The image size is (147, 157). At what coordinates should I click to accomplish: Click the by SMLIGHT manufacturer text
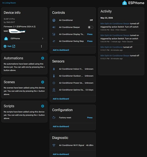pos(9,22)
